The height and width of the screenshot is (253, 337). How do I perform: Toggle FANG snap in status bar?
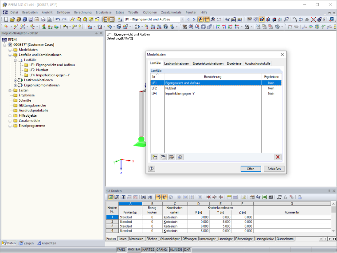(x=121, y=249)
